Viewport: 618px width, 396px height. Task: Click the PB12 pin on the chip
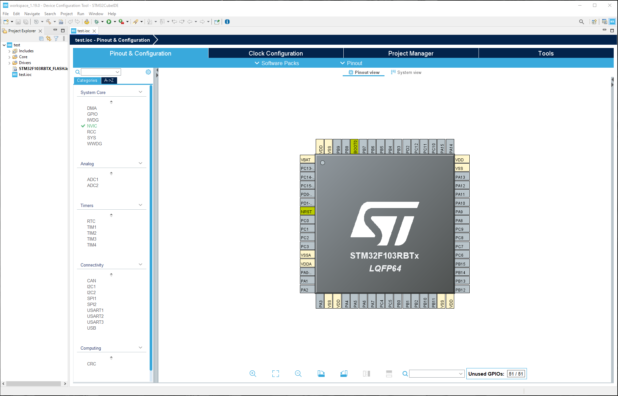[x=462, y=290]
